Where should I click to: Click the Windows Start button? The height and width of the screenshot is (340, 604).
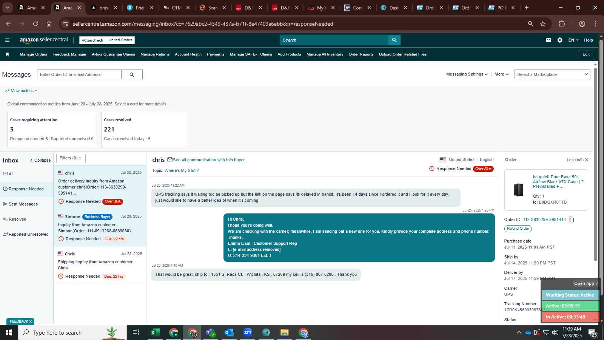[9, 332]
